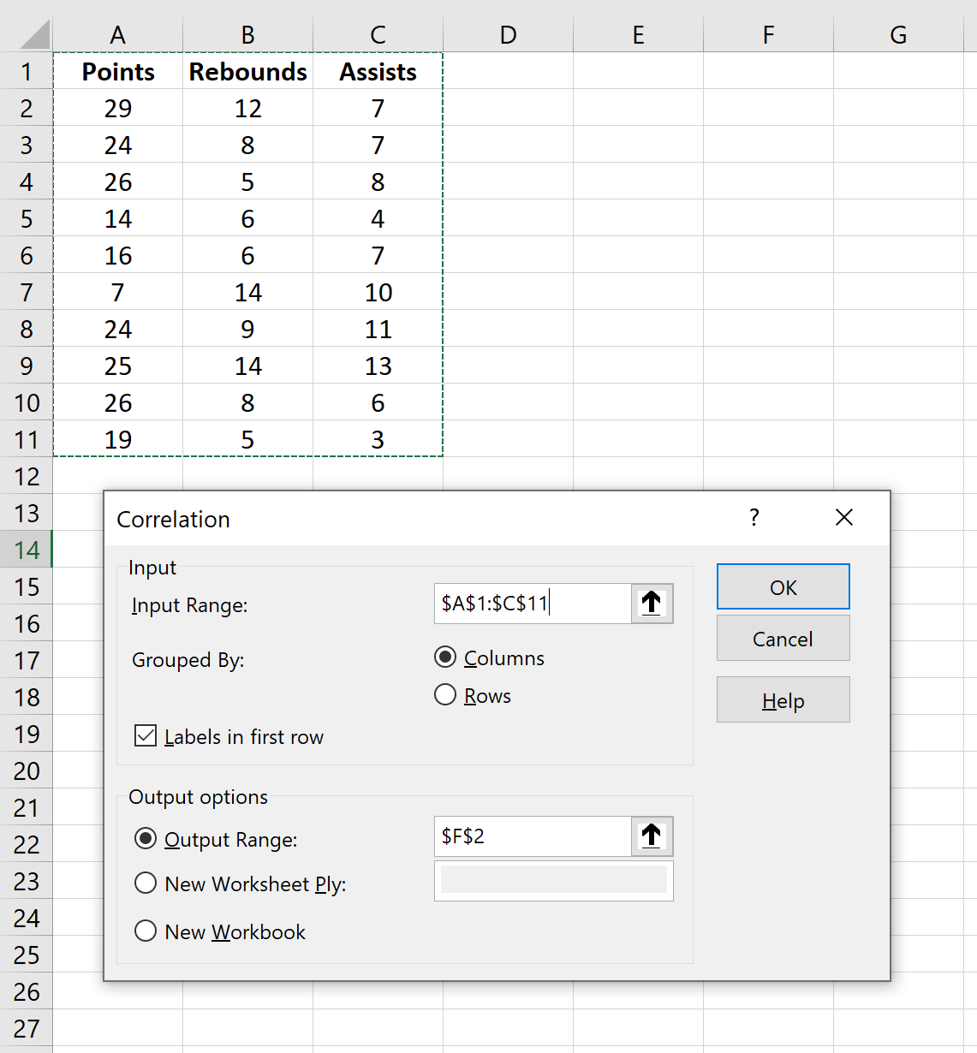
Task: Select row 14 header
Action: [27, 550]
